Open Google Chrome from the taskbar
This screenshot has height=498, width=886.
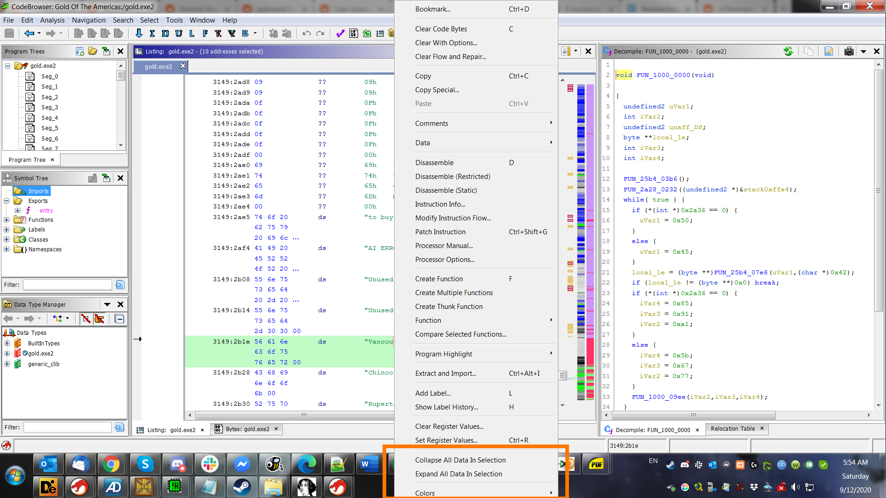click(111, 464)
